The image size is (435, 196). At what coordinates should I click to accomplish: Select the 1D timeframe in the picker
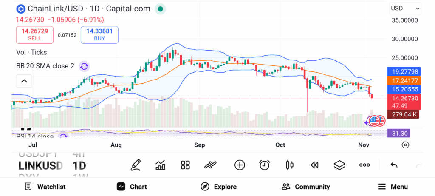point(79,165)
